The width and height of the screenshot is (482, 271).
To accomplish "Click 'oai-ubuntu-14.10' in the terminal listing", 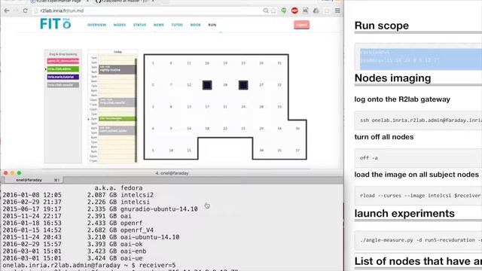I will 150,237.
